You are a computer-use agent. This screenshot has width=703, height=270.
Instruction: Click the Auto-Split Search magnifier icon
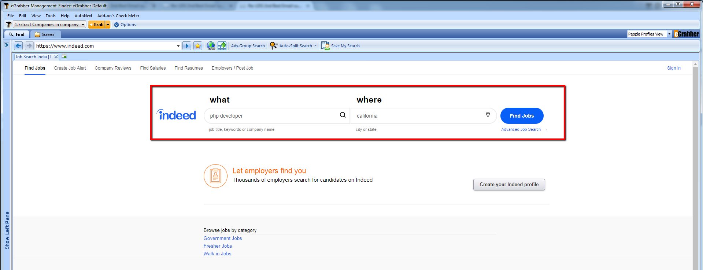274,46
